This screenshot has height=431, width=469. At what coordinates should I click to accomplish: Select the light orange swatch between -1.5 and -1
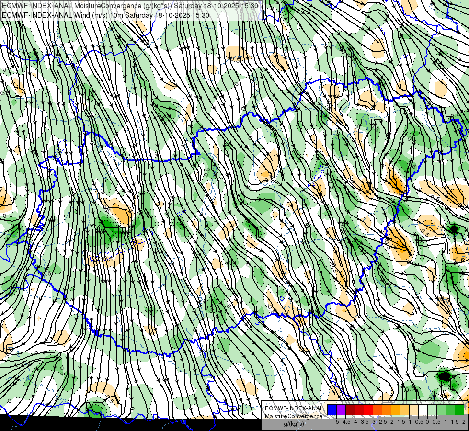[x=405, y=409]
